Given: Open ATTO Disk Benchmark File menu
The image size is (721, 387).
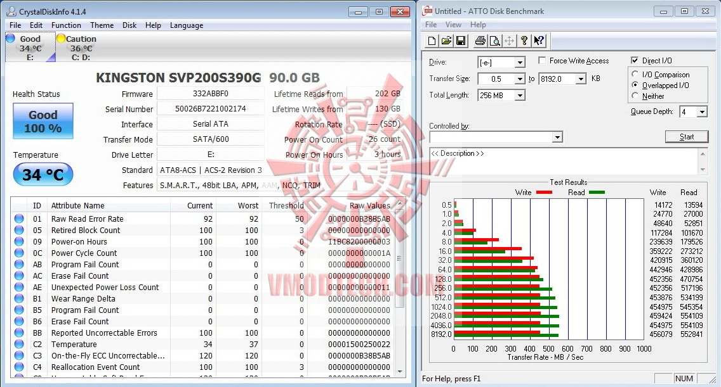Looking at the screenshot, I should point(431,25).
